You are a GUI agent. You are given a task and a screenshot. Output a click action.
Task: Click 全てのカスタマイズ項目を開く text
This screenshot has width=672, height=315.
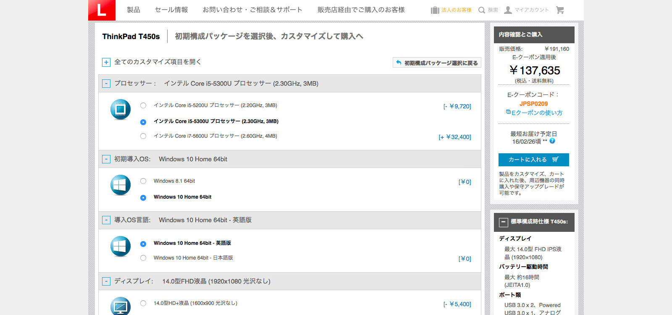[x=157, y=62]
